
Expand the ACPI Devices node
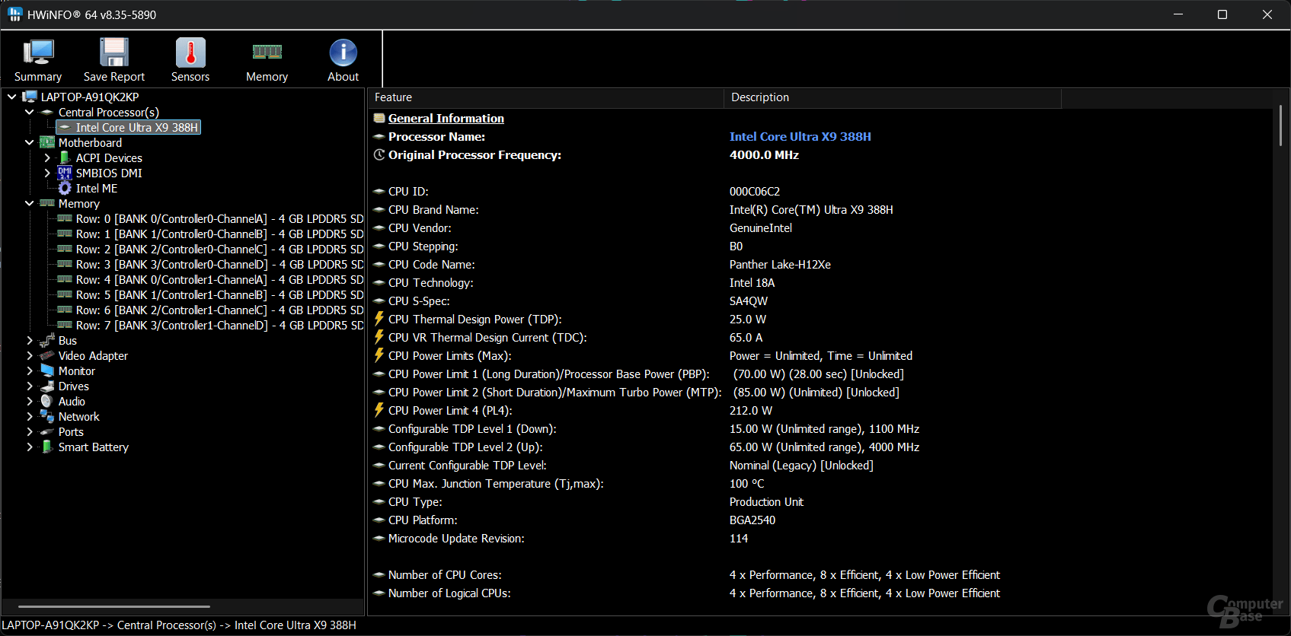point(47,158)
